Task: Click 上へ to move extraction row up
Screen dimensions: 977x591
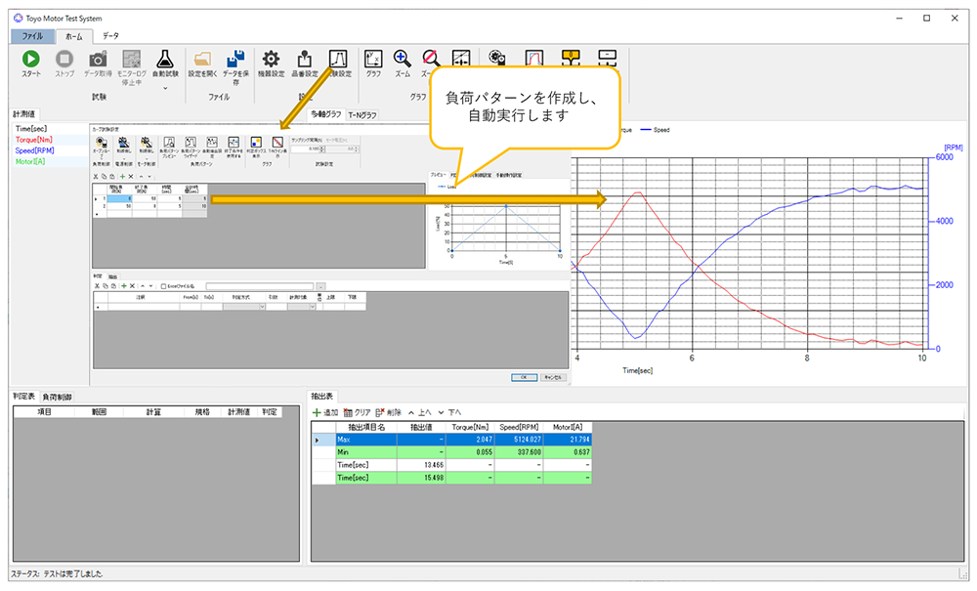Action: point(420,412)
